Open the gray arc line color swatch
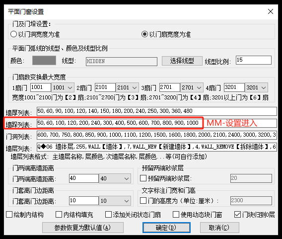Image resolution: width=282 pixels, height=239 pixels. pyautogui.click(x=44, y=61)
